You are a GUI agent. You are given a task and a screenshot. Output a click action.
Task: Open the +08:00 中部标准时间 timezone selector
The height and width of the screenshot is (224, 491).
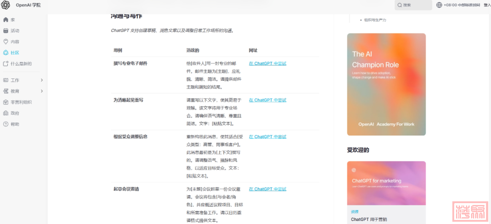pyautogui.click(x=462, y=5)
